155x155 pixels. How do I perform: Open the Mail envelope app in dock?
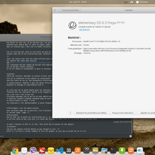[24, 150]
